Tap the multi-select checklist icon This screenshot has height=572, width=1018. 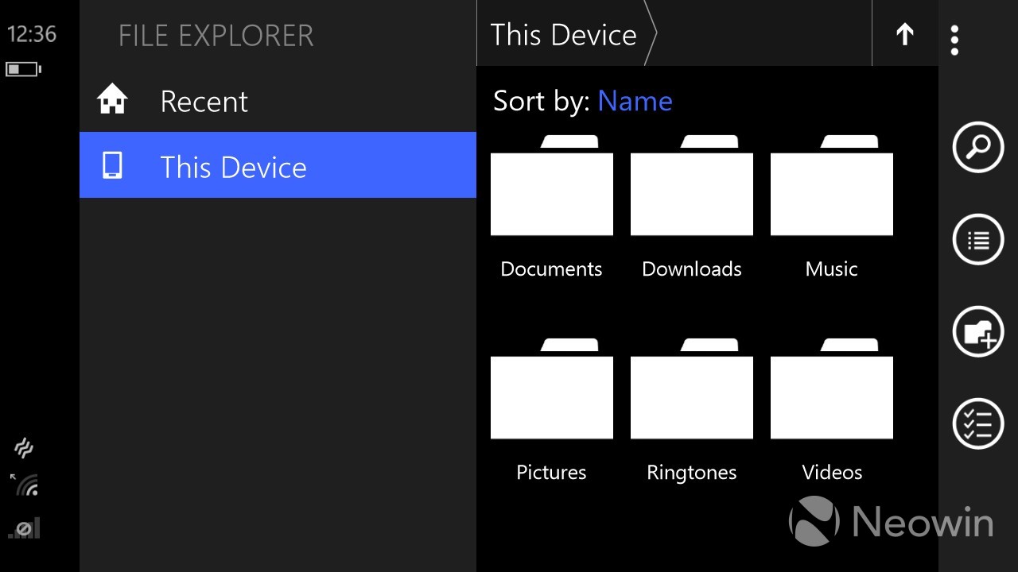pyautogui.click(x=978, y=423)
